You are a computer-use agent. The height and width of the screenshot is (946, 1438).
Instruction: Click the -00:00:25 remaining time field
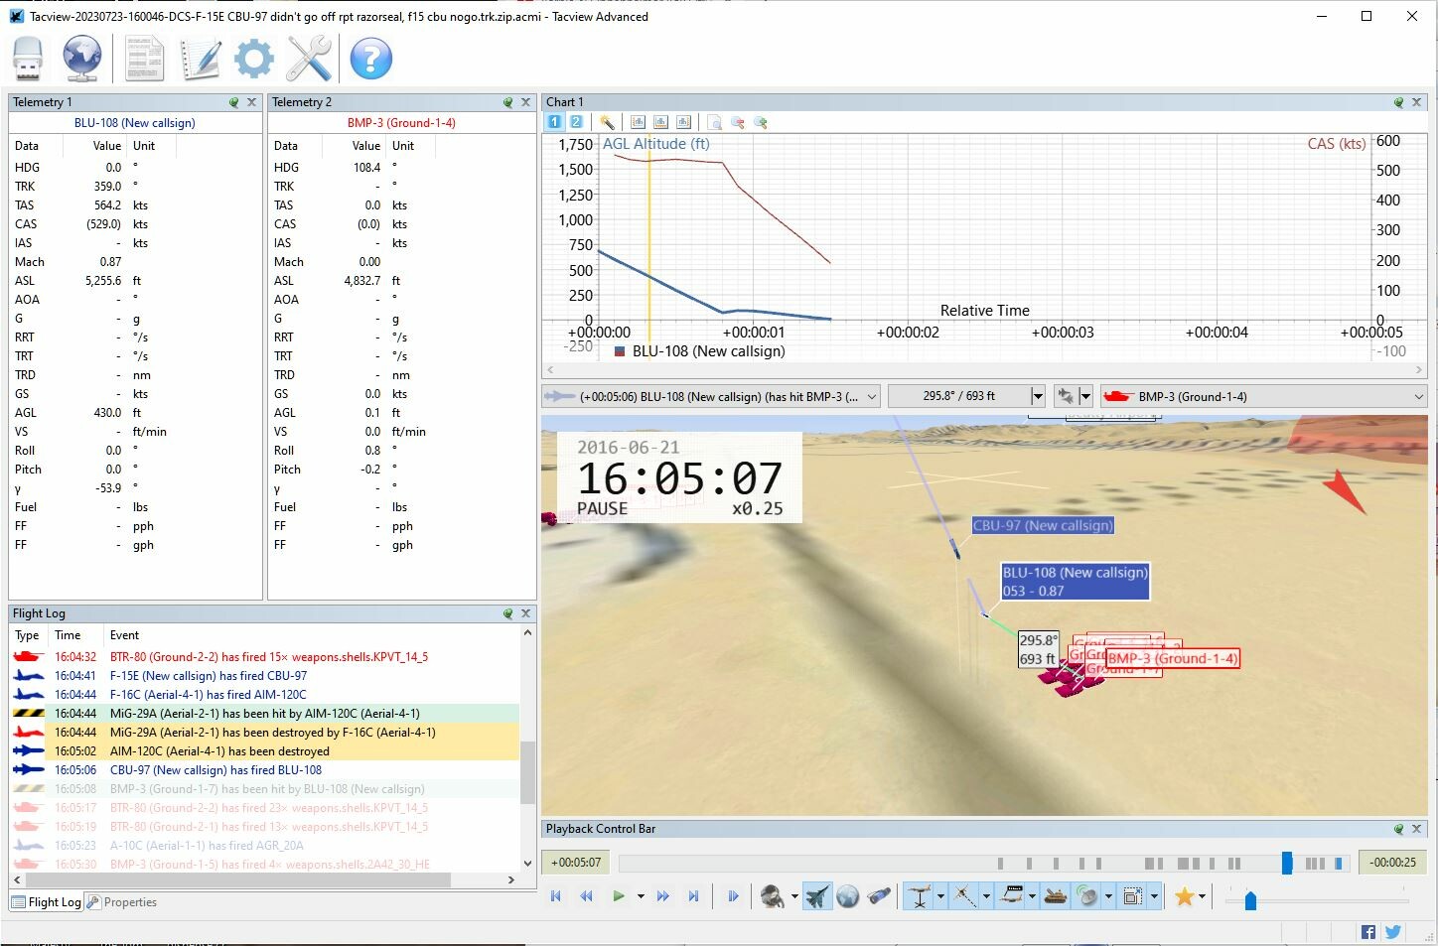[1392, 863]
